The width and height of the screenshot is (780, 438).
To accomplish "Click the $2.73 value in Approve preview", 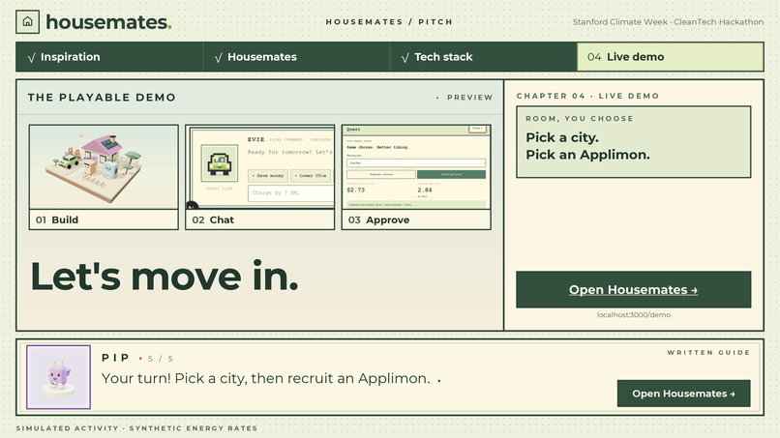I will pyautogui.click(x=356, y=190).
